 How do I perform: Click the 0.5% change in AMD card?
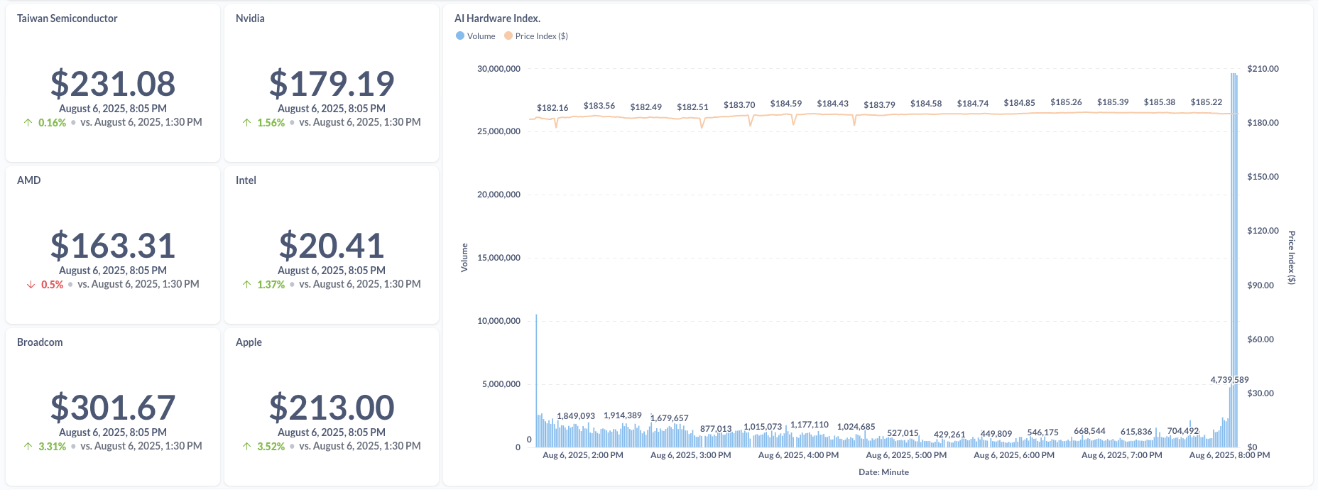pyautogui.click(x=52, y=285)
